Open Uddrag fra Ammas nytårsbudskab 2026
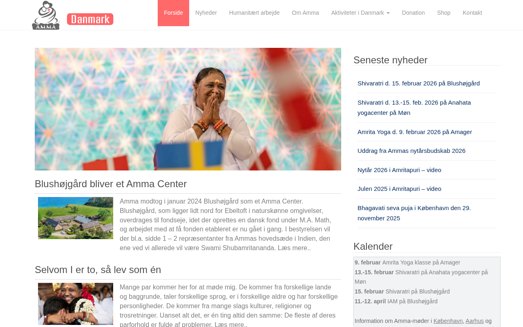Screen dimensions: 523x327 [x=411, y=151]
